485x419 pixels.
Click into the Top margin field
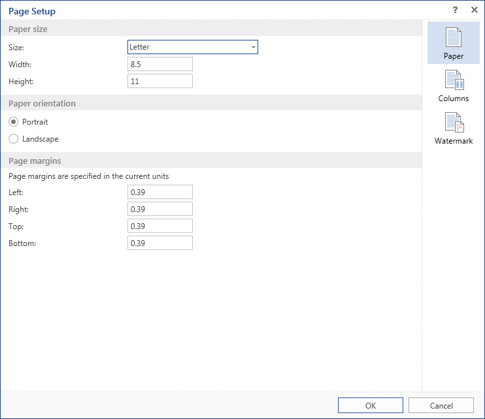160,226
